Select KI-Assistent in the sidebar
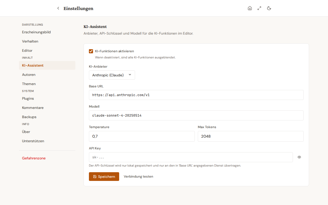The image size is (328, 205). pos(47,65)
